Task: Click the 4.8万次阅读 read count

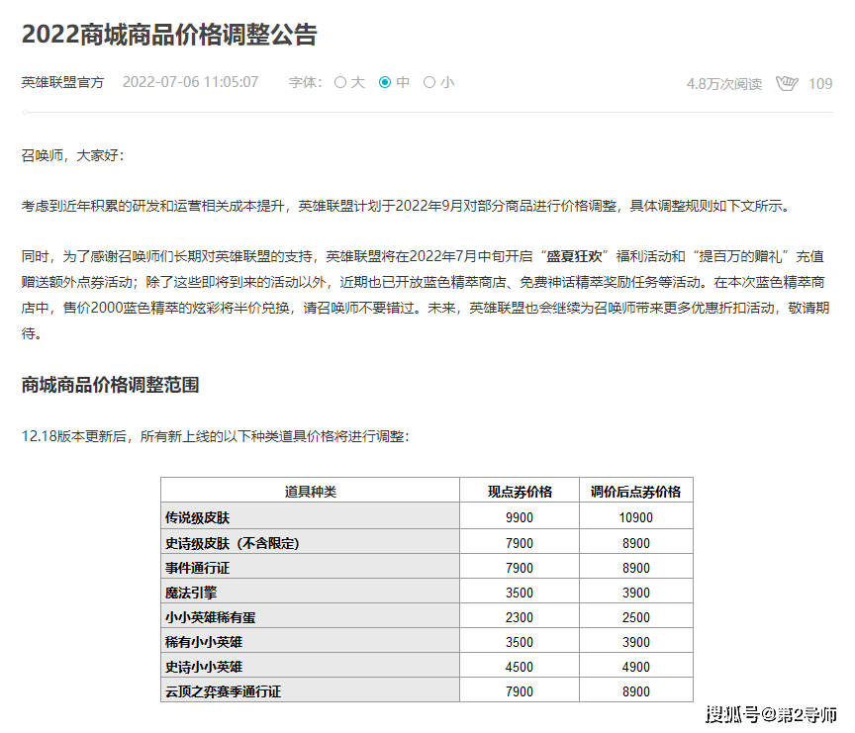Action: [724, 84]
